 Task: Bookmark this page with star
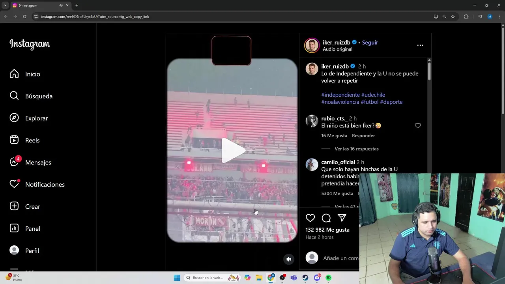[x=453, y=17]
